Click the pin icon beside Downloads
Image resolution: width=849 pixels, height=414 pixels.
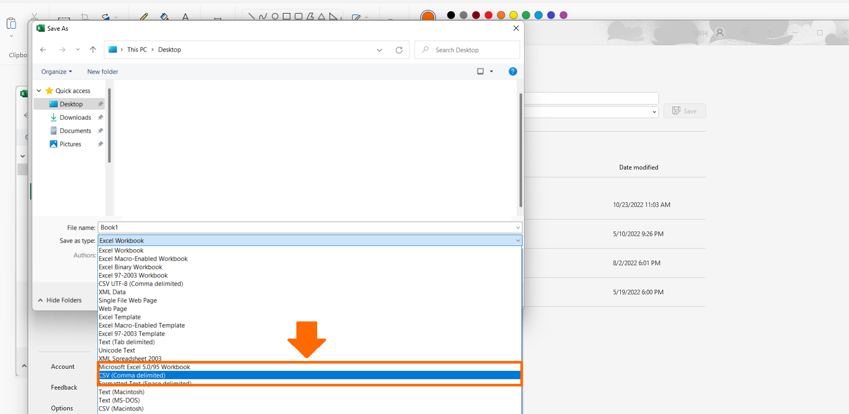click(101, 118)
